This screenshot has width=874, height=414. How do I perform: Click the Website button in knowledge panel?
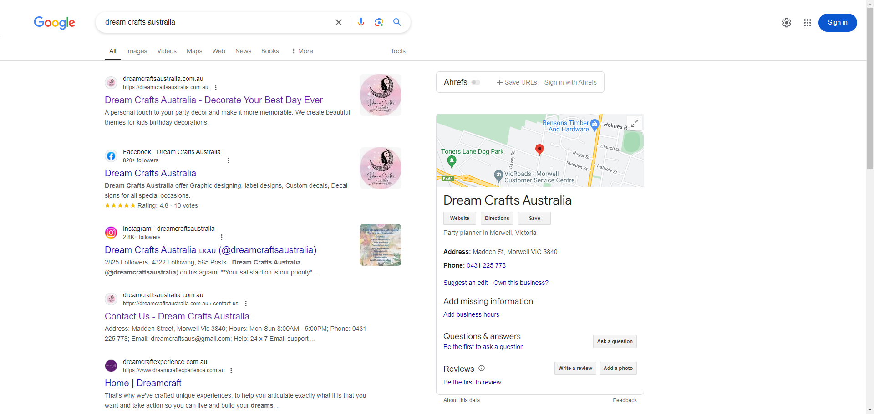coord(460,219)
